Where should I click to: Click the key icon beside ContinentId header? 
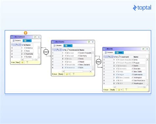click(x=68, y=50)
